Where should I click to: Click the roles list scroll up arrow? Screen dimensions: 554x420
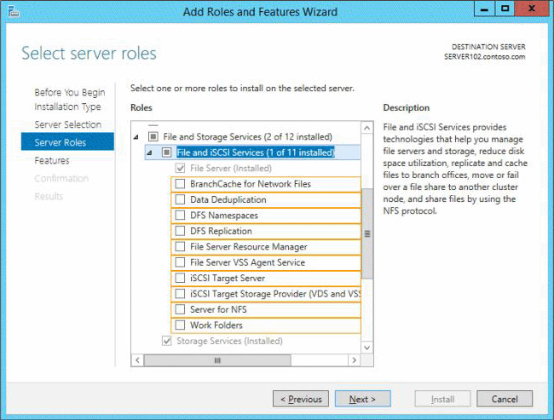[367, 128]
